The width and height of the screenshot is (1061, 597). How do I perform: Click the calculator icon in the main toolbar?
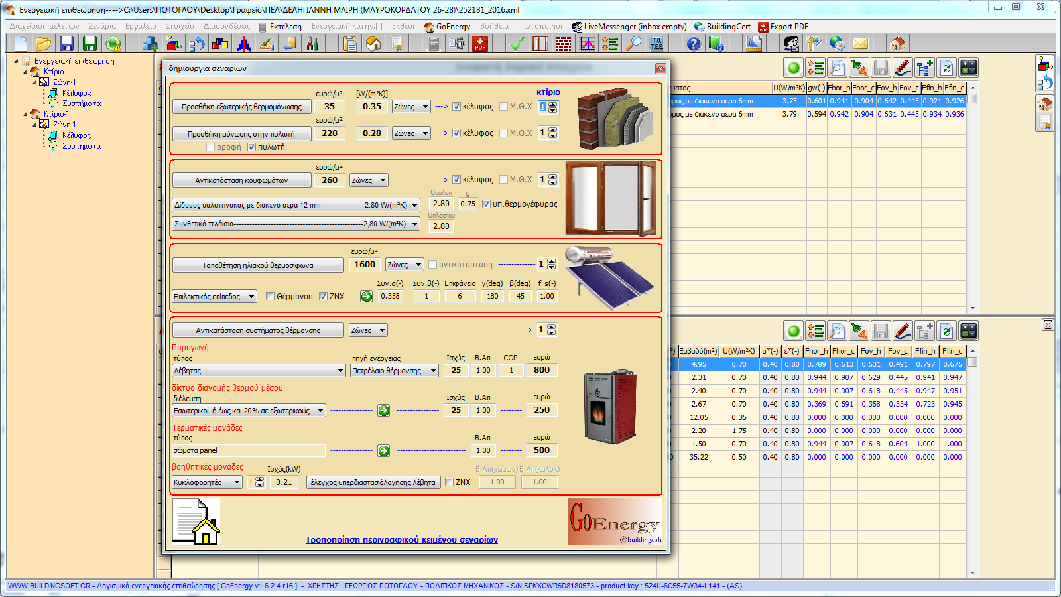coord(434,44)
